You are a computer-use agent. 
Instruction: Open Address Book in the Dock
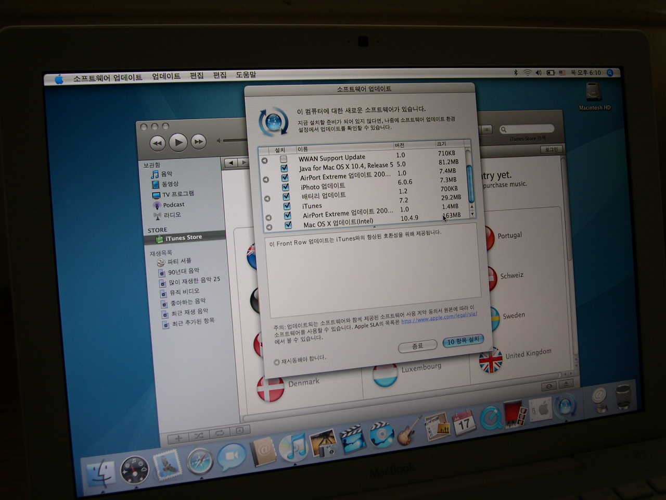pyautogui.click(x=263, y=452)
